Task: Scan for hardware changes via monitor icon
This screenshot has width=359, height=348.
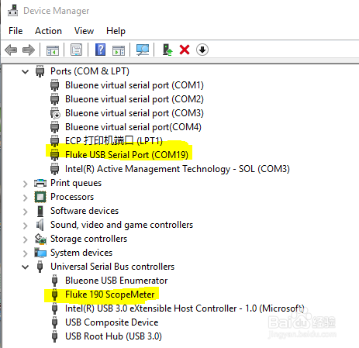Action: pyautogui.click(x=143, y=50)
